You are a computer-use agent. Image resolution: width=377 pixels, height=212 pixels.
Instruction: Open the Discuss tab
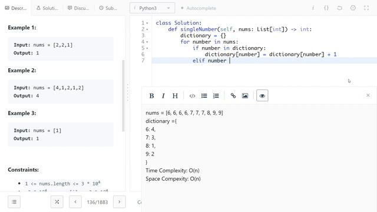click(78, 8)
